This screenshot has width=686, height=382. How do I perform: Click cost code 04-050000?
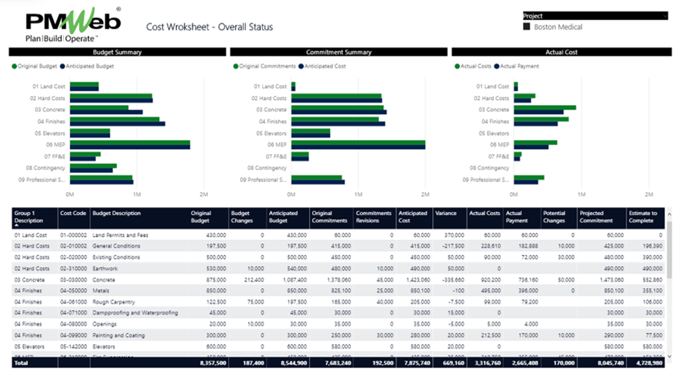(73, 291)
